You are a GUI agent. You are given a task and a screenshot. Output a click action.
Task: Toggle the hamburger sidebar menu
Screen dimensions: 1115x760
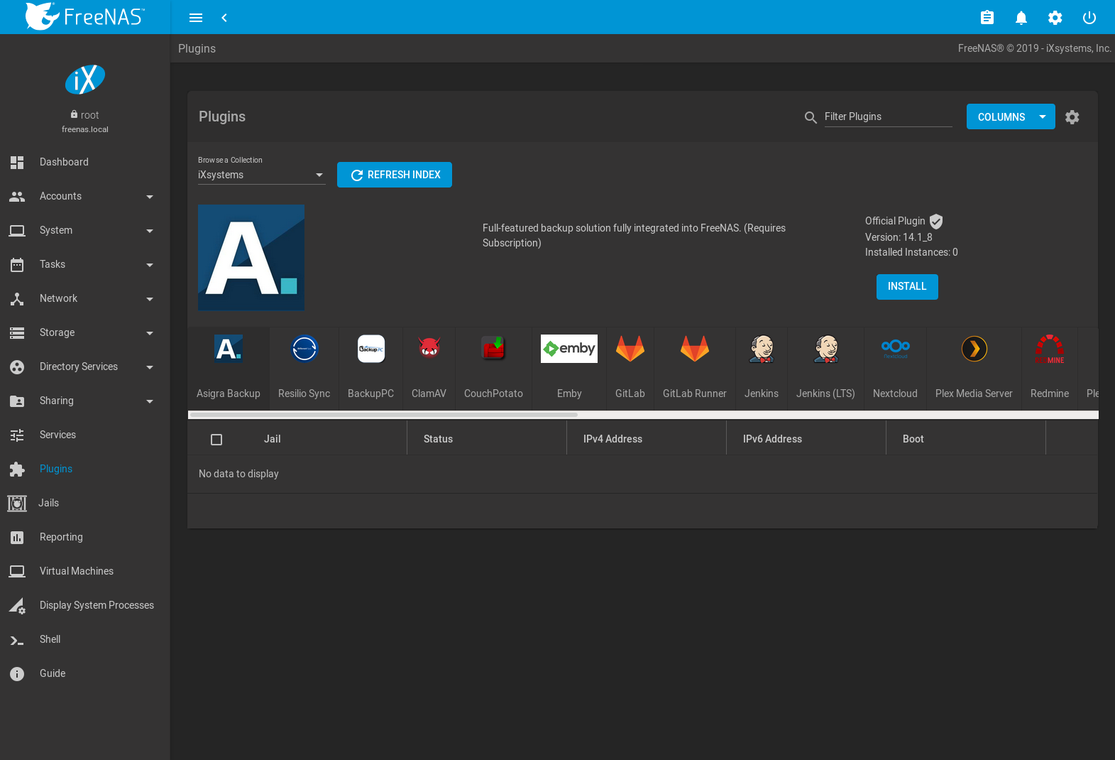point(196,18)
